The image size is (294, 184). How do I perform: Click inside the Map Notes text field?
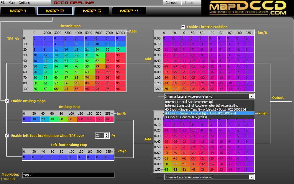68,175
